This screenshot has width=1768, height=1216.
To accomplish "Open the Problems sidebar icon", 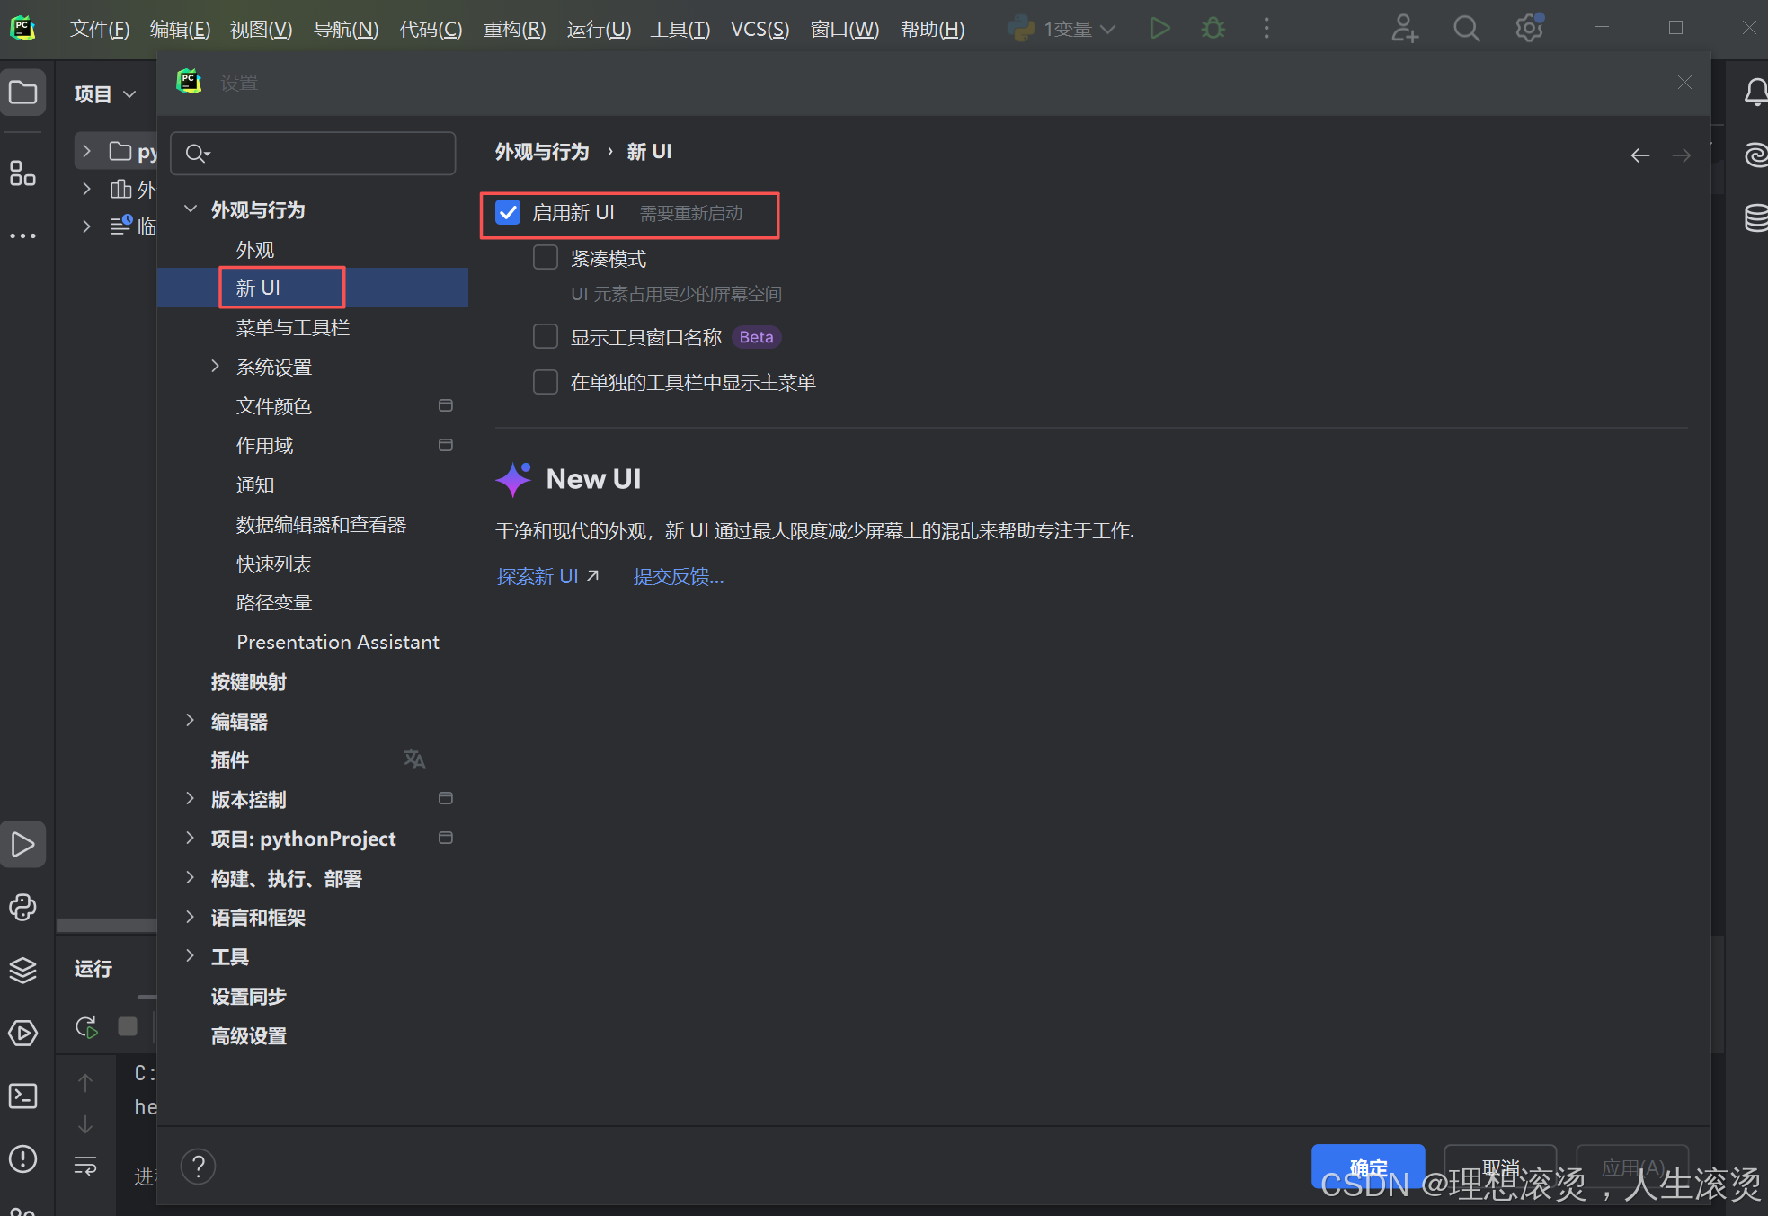I will 22,1159.
